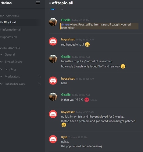Click the lock icon beside Moderators
This screenshot has height=152, width=143.
39,76
